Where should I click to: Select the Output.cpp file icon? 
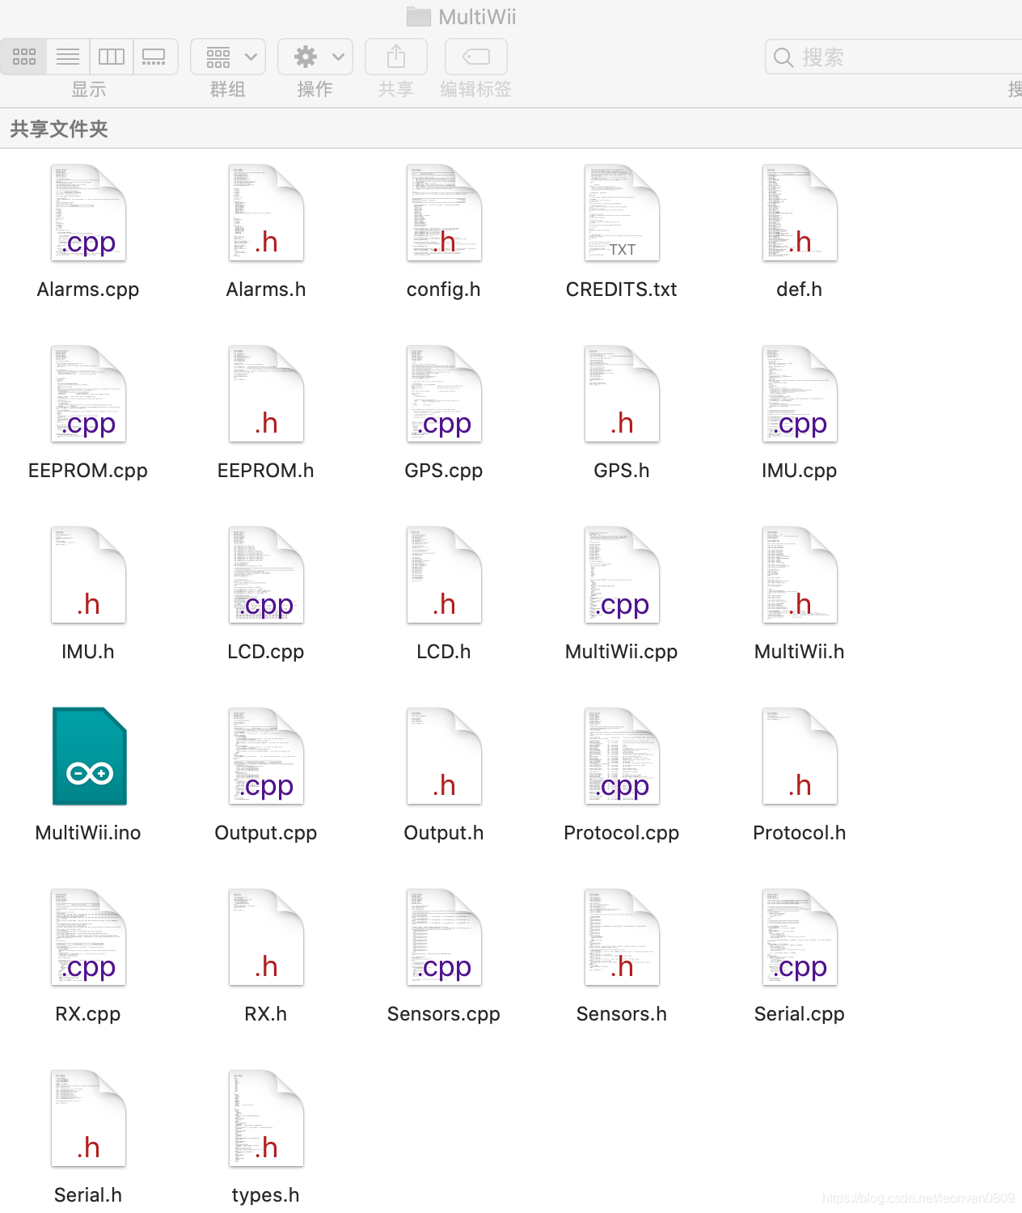tap(267, 756)
